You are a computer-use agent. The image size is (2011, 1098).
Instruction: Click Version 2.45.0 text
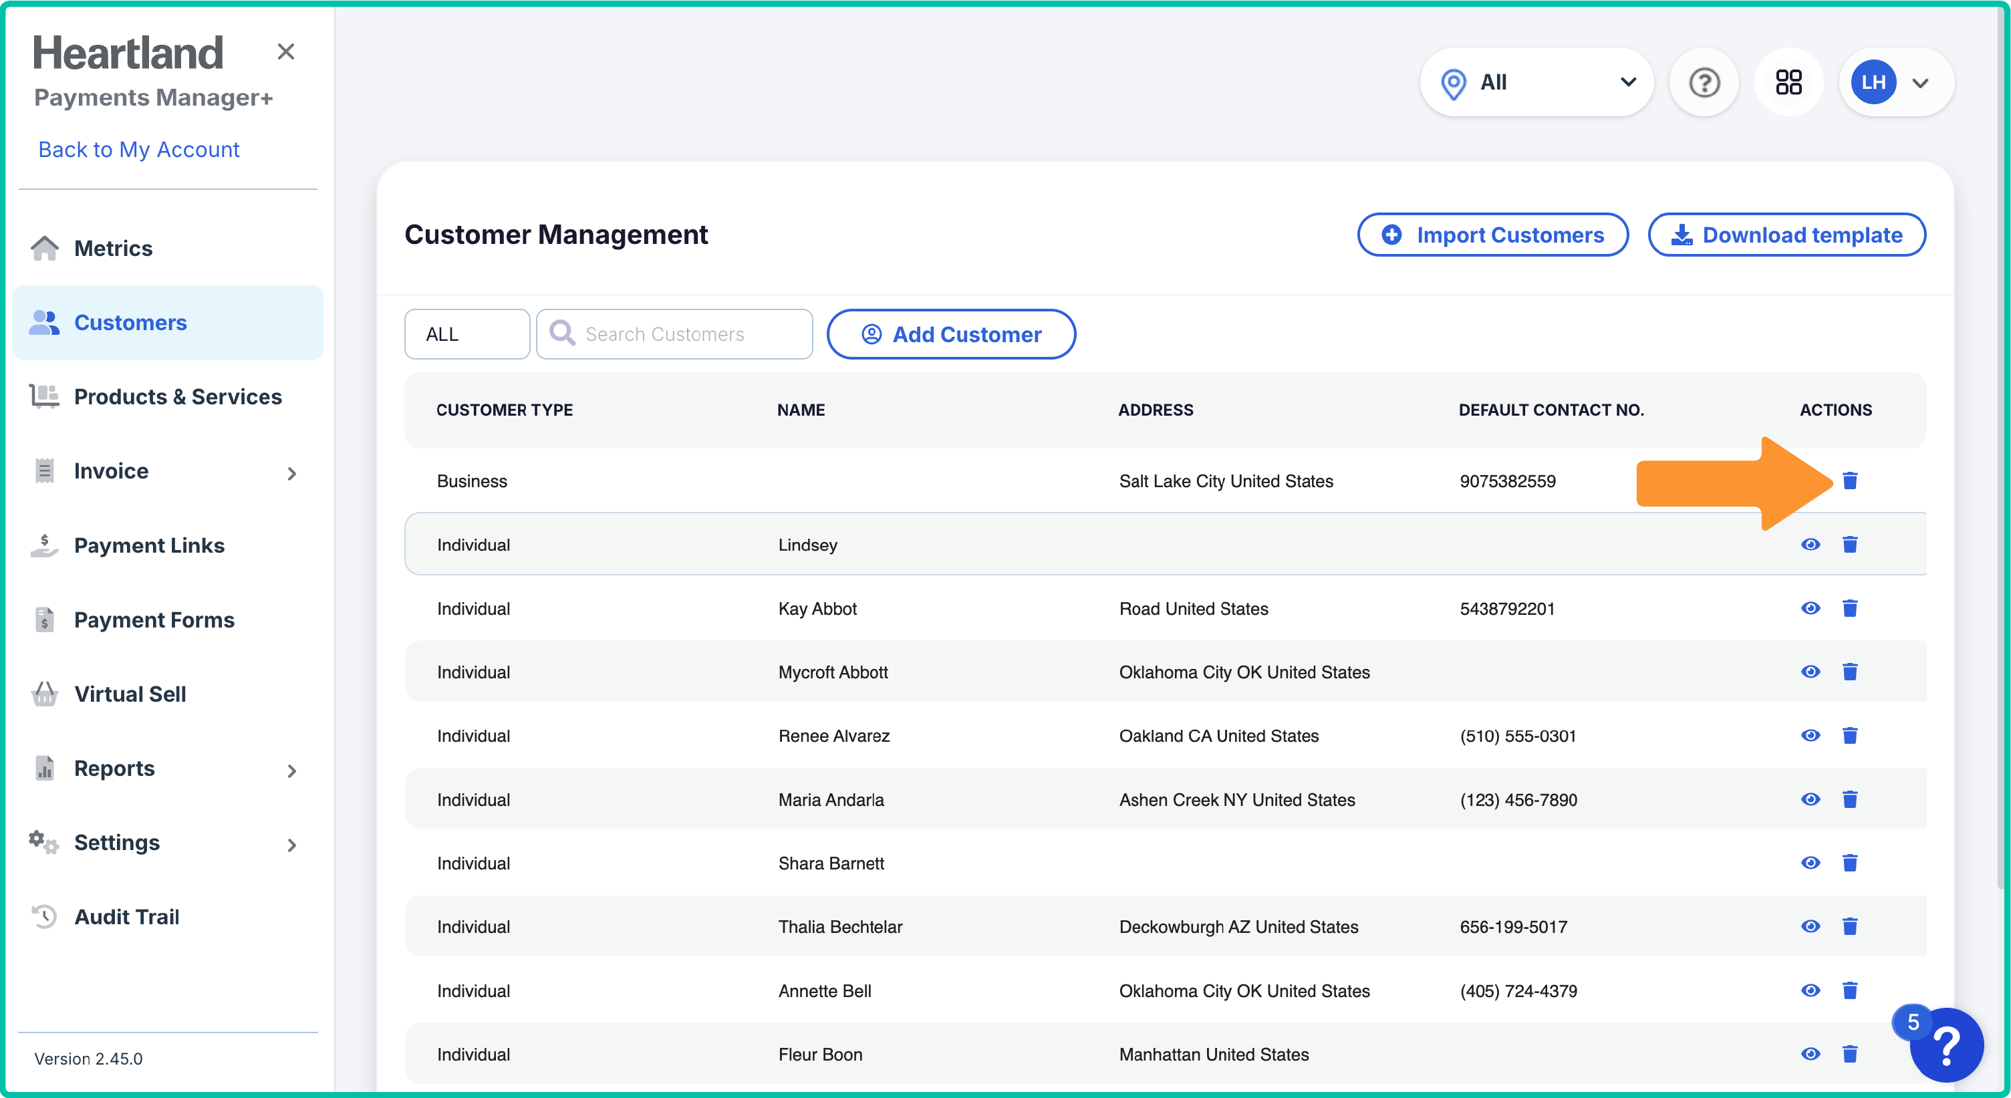[88, 1059]
